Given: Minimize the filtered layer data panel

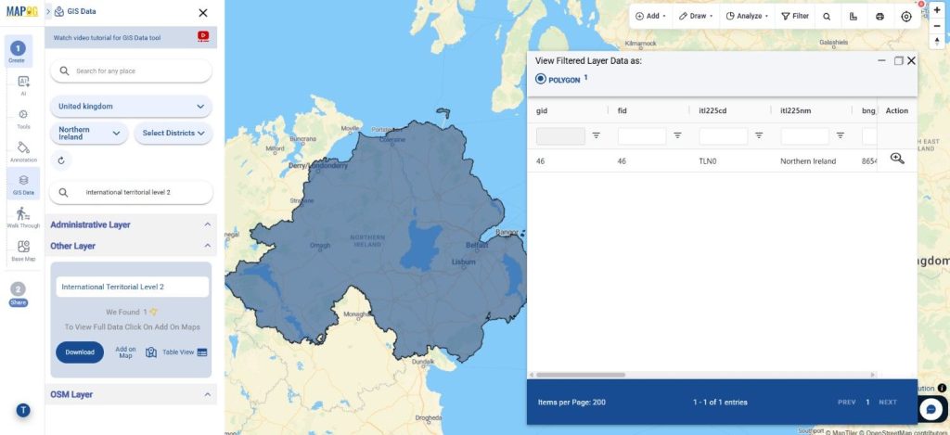Looking at the screenshot, I should [881, 60].
